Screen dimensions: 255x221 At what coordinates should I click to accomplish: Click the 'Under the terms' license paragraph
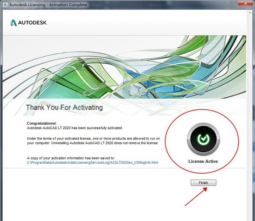94,141
